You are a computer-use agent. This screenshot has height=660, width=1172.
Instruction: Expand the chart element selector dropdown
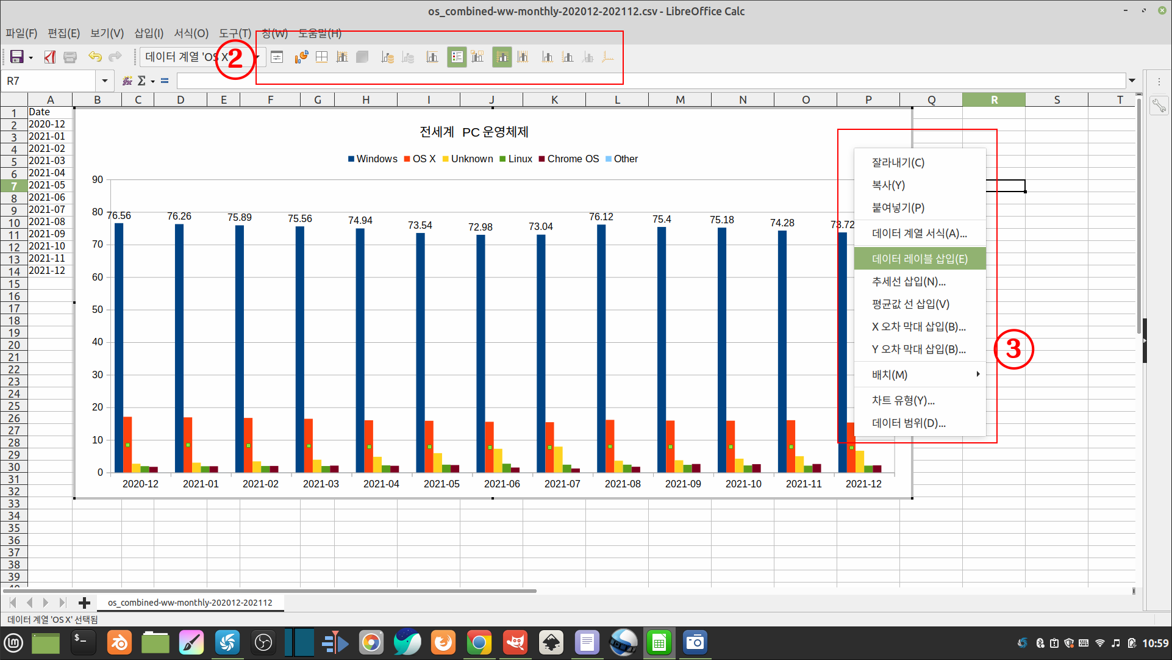pyautogui.click(x=259, y=57)
